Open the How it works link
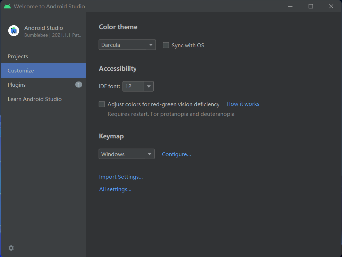The height and width of the screenshot is (257, 342). pos(243,104)
